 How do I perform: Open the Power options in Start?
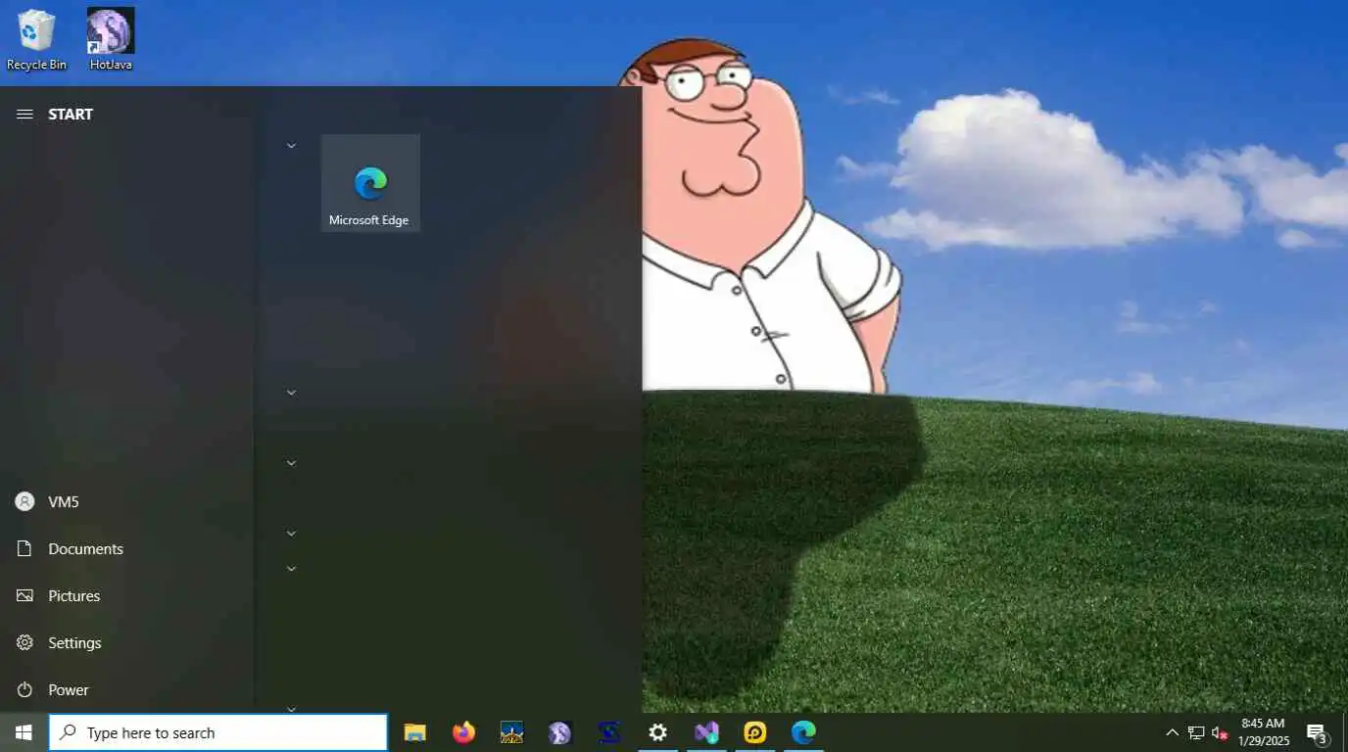(x=127, y=690)
